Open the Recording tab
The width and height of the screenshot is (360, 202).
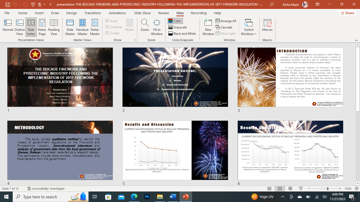[x=199, y=13]
